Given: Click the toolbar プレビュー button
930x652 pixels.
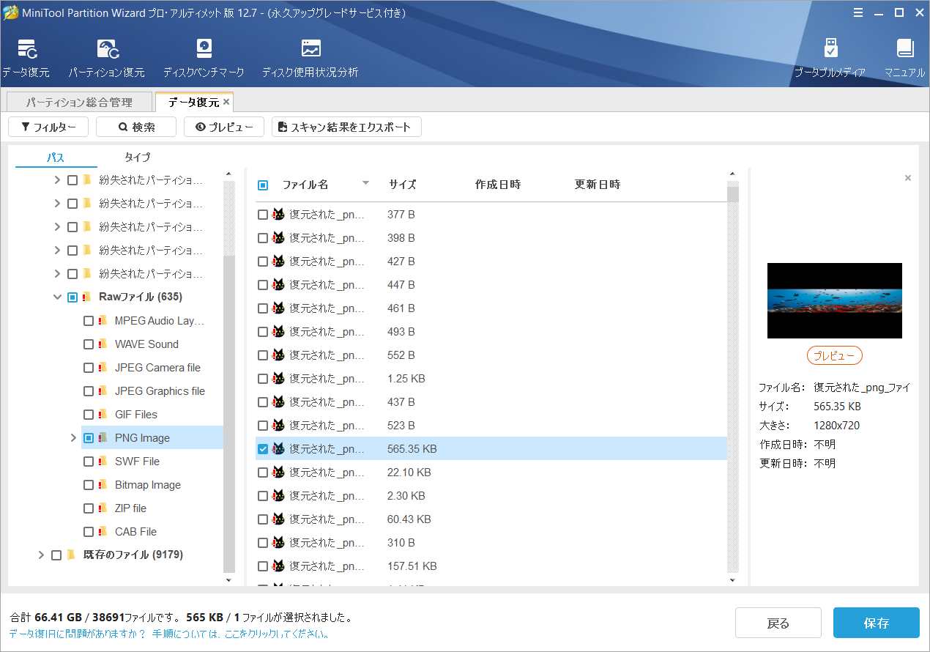Looking at the screenshot, I should click(x=224, y=127).
